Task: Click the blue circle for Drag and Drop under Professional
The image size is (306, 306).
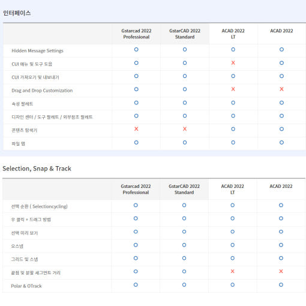Action: click(x=136, y=89)
